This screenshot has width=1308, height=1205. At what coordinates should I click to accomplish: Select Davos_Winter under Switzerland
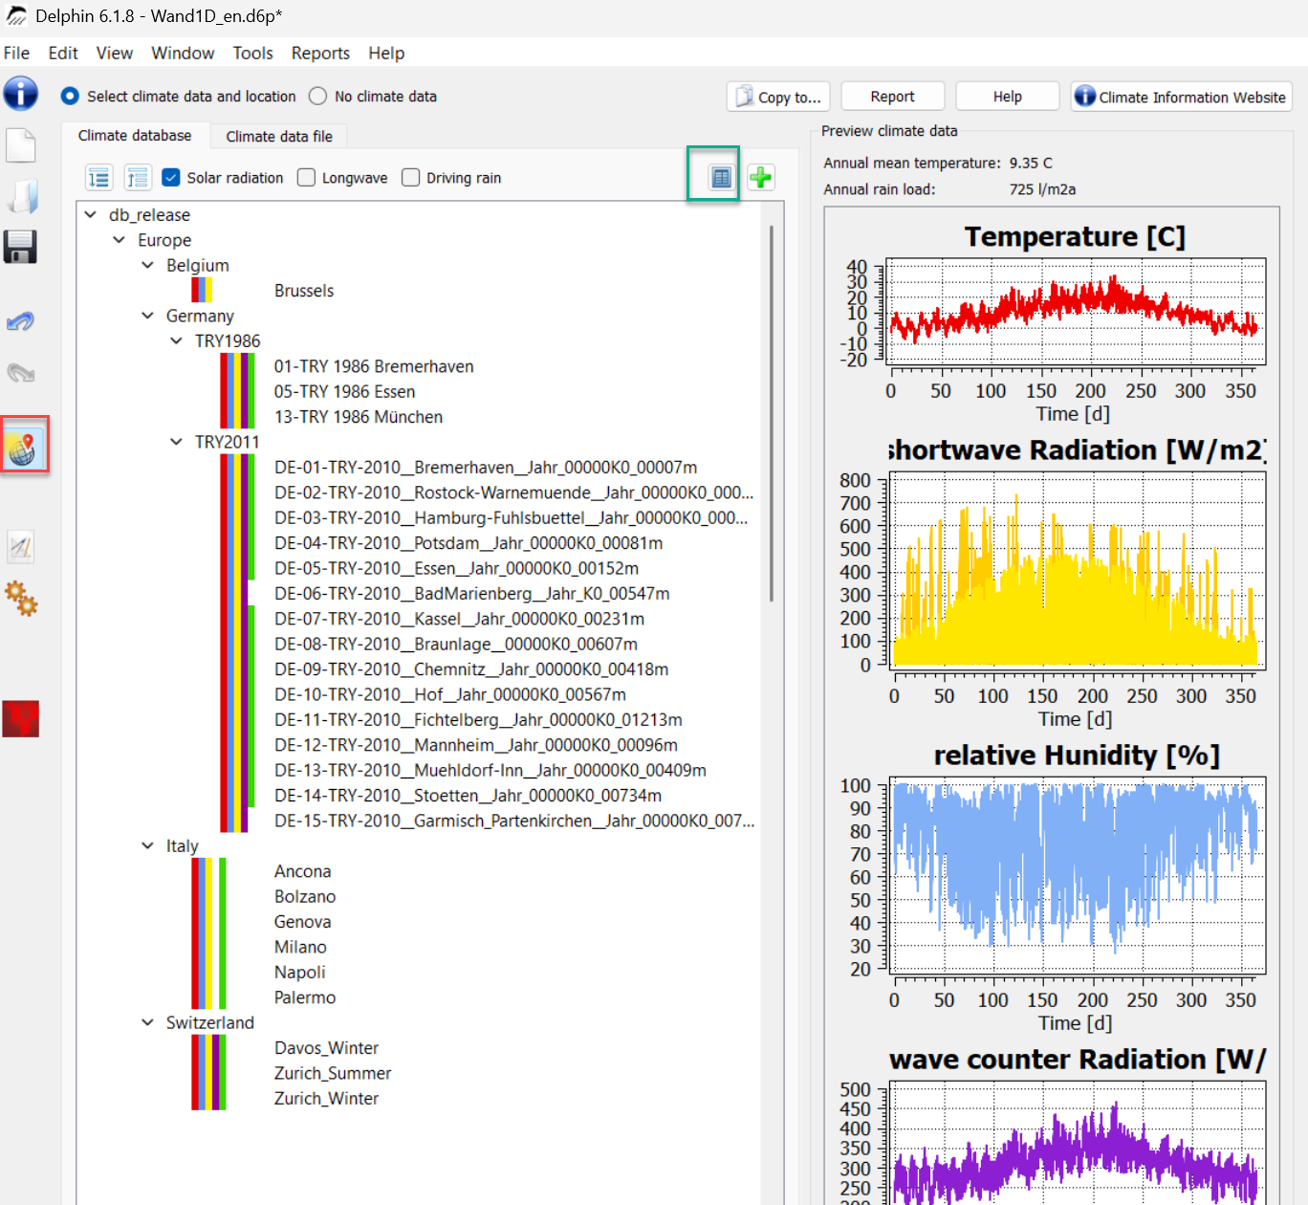(x=326, y=1048)
